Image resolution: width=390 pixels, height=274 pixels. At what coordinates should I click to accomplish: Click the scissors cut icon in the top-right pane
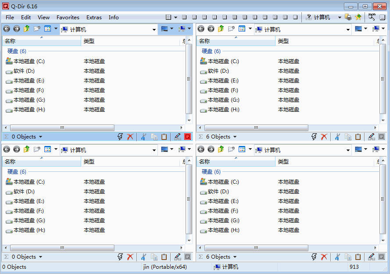pos(337,137)
